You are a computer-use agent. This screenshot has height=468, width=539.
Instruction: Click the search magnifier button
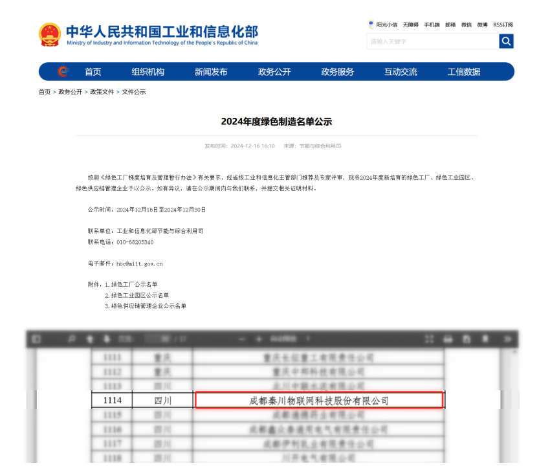pyautogui.click(x=506, y=41)
